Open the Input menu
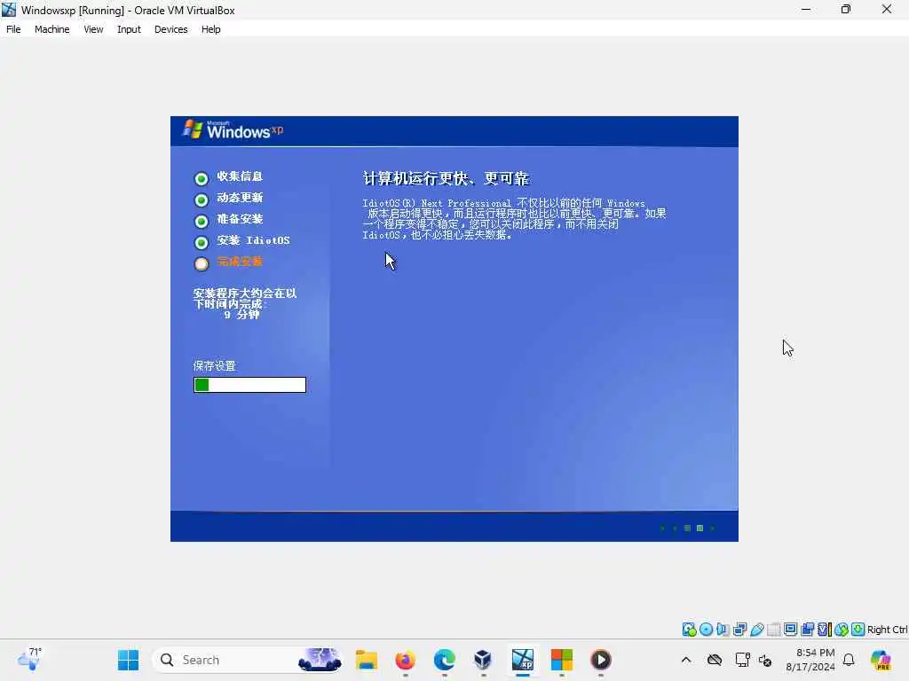This screenshot has height=681, width=909. [129, 29]
